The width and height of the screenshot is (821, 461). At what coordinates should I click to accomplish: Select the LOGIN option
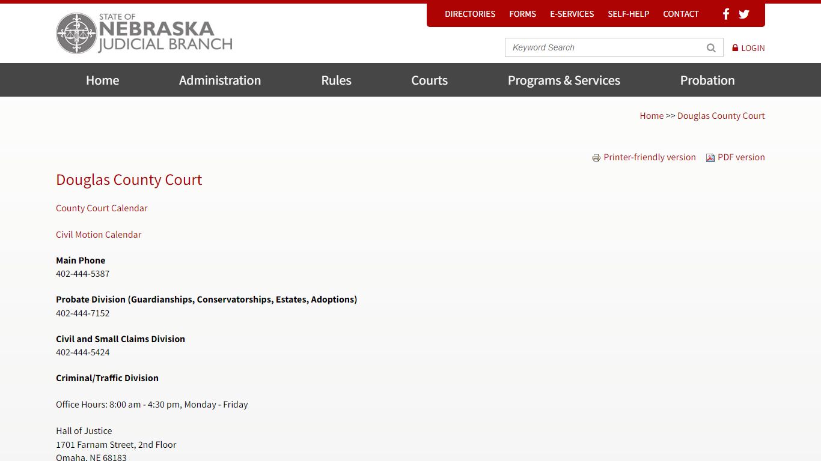752,47
